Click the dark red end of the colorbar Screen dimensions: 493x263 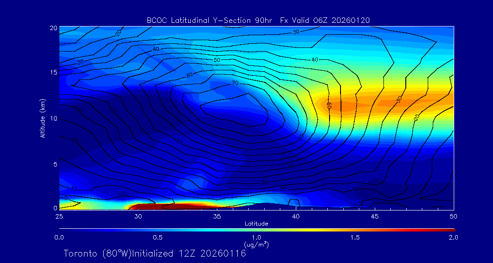click(x=450, y=229)
